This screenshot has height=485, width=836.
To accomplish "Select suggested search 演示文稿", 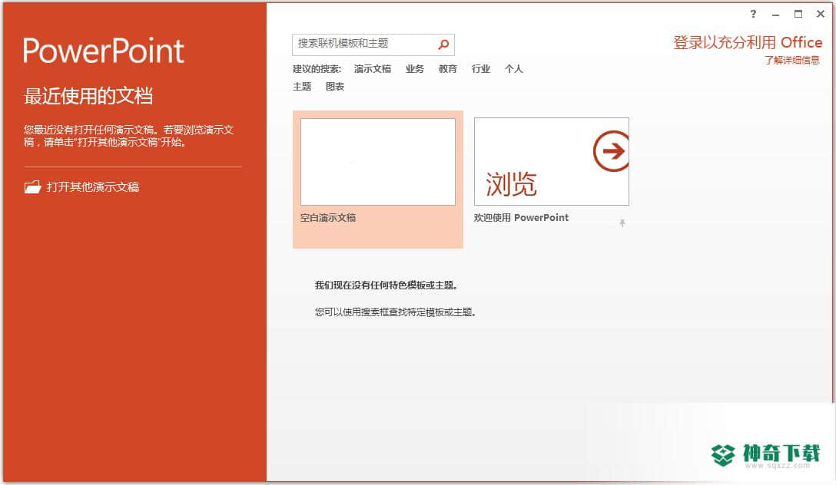I will tap(373, 68).
